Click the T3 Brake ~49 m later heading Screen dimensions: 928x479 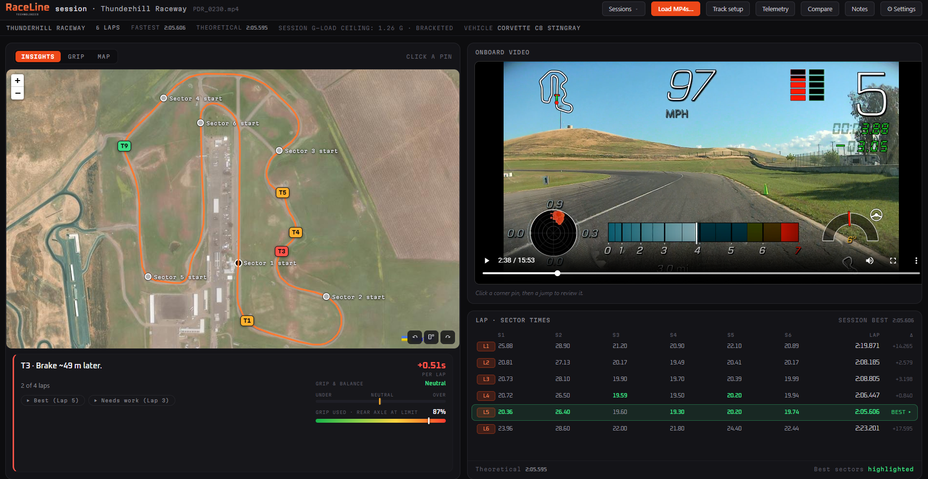pos(61,365)
